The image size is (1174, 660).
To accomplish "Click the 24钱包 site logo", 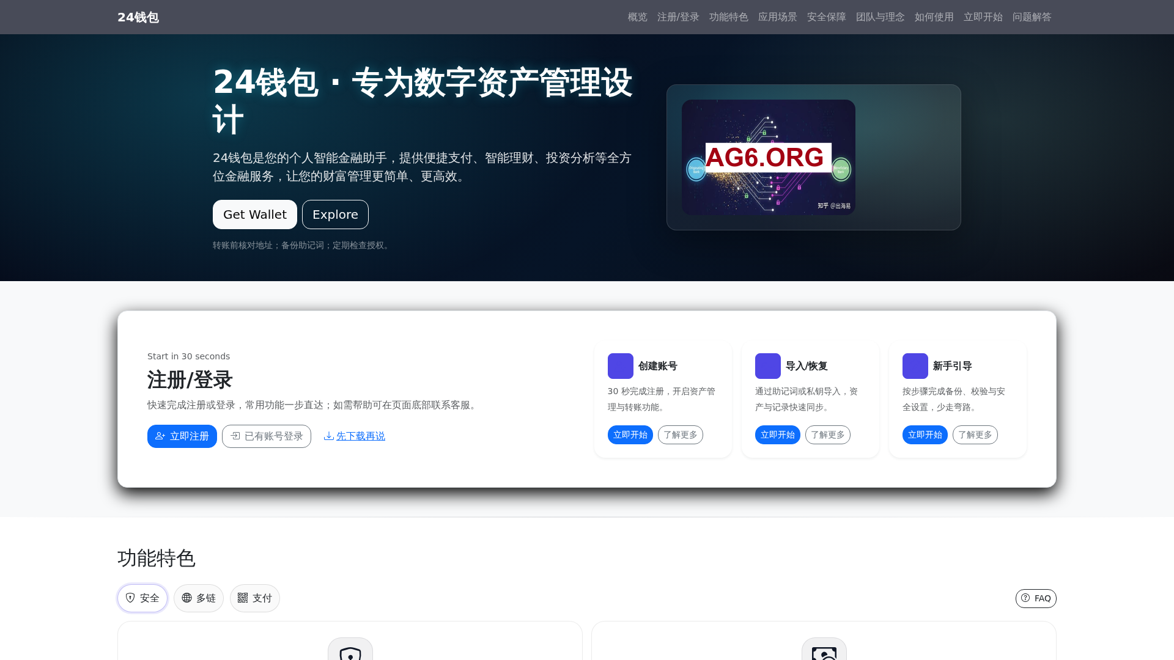I will click(x=138, y=17).
